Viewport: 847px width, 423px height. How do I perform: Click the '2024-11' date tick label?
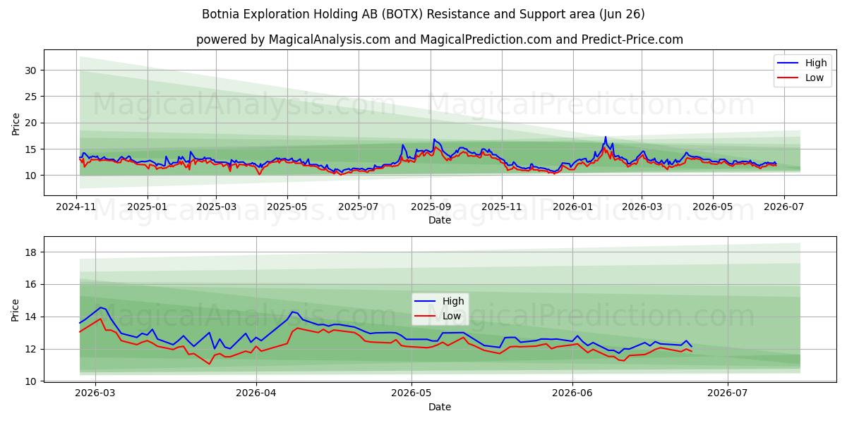[76, 208]
